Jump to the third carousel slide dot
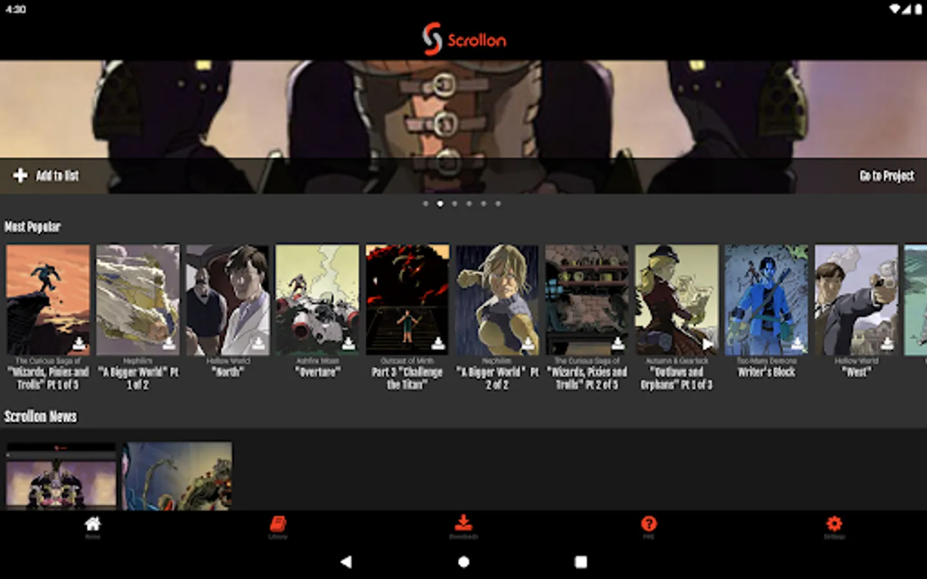Viewport: 927px width, 579px height. coord(454,204)
